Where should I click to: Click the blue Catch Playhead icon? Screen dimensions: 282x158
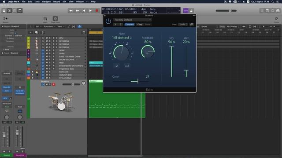[x=79, y=26]
